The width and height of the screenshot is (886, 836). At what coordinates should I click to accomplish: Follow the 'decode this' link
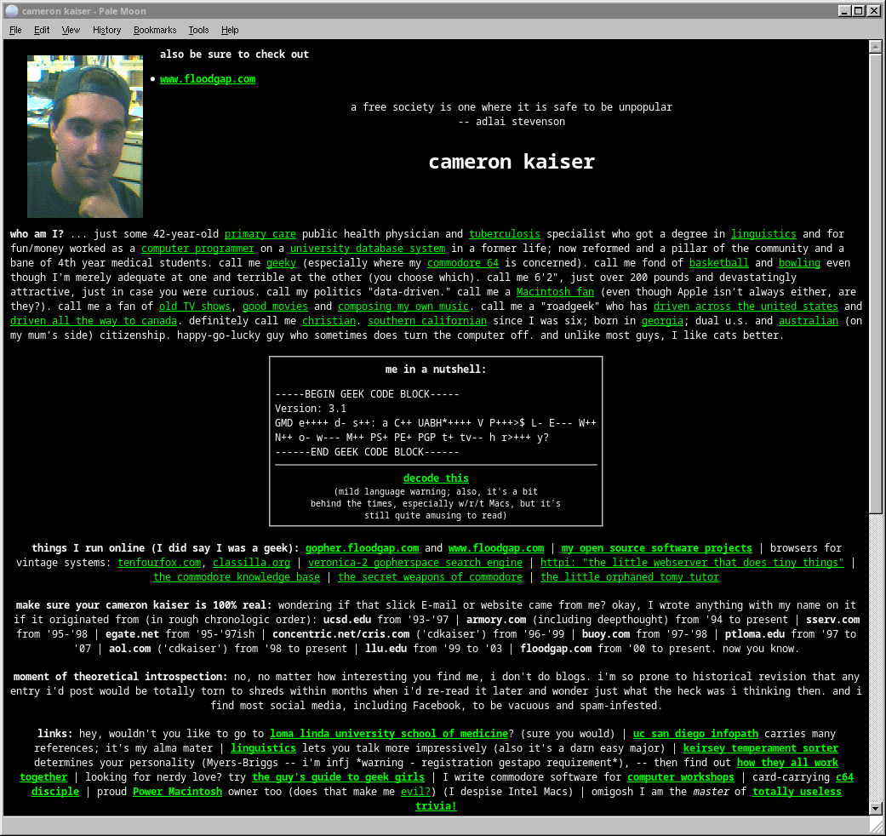click(436, 478)
